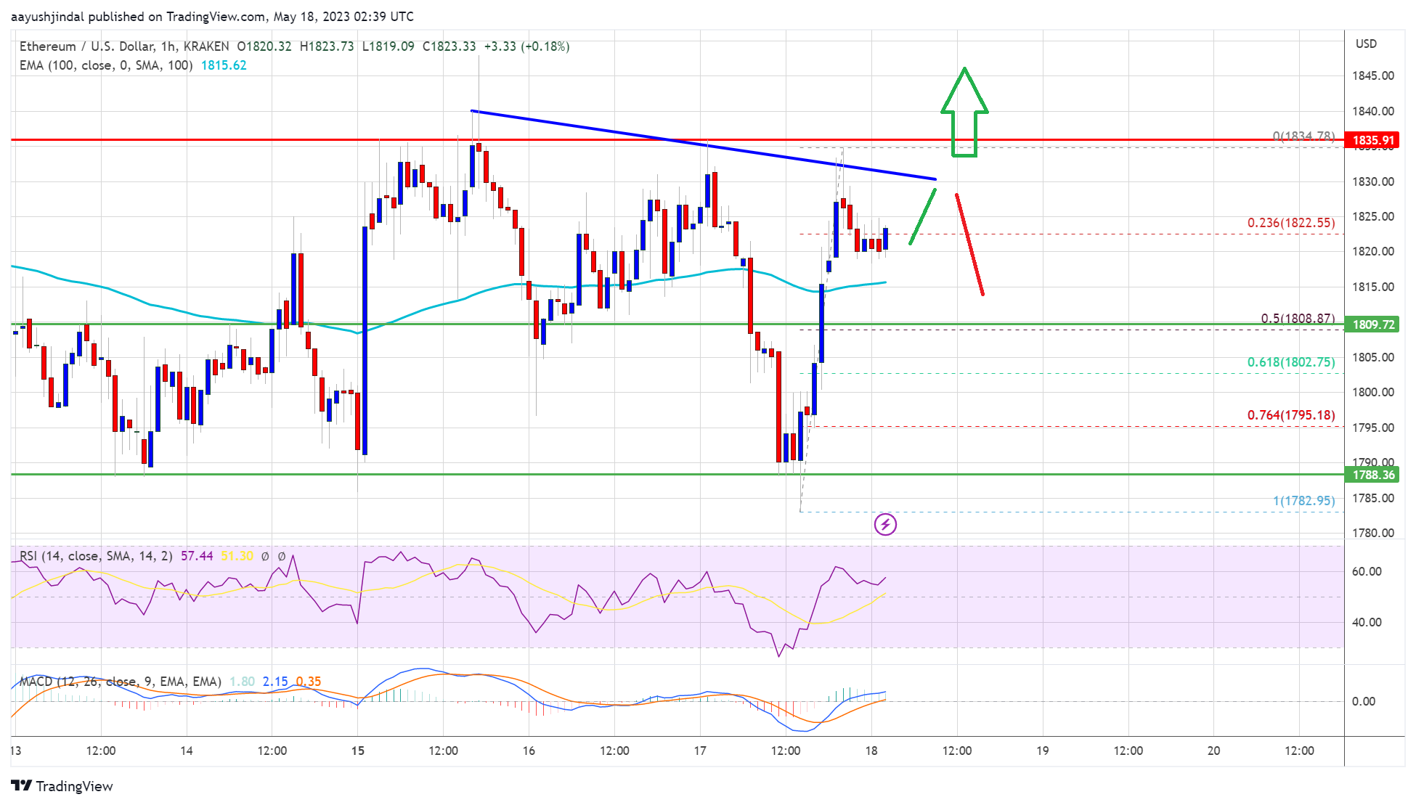Click date 18 on the time axis

click(871, 751)
